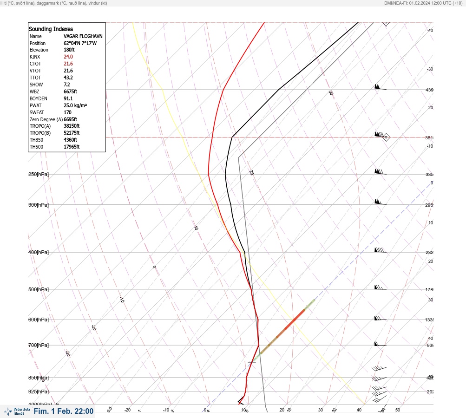Click the TROPO(B) value 52175ft
Image resolution: width=466 pixels, height=418 pixels.
tap(72, 133)
